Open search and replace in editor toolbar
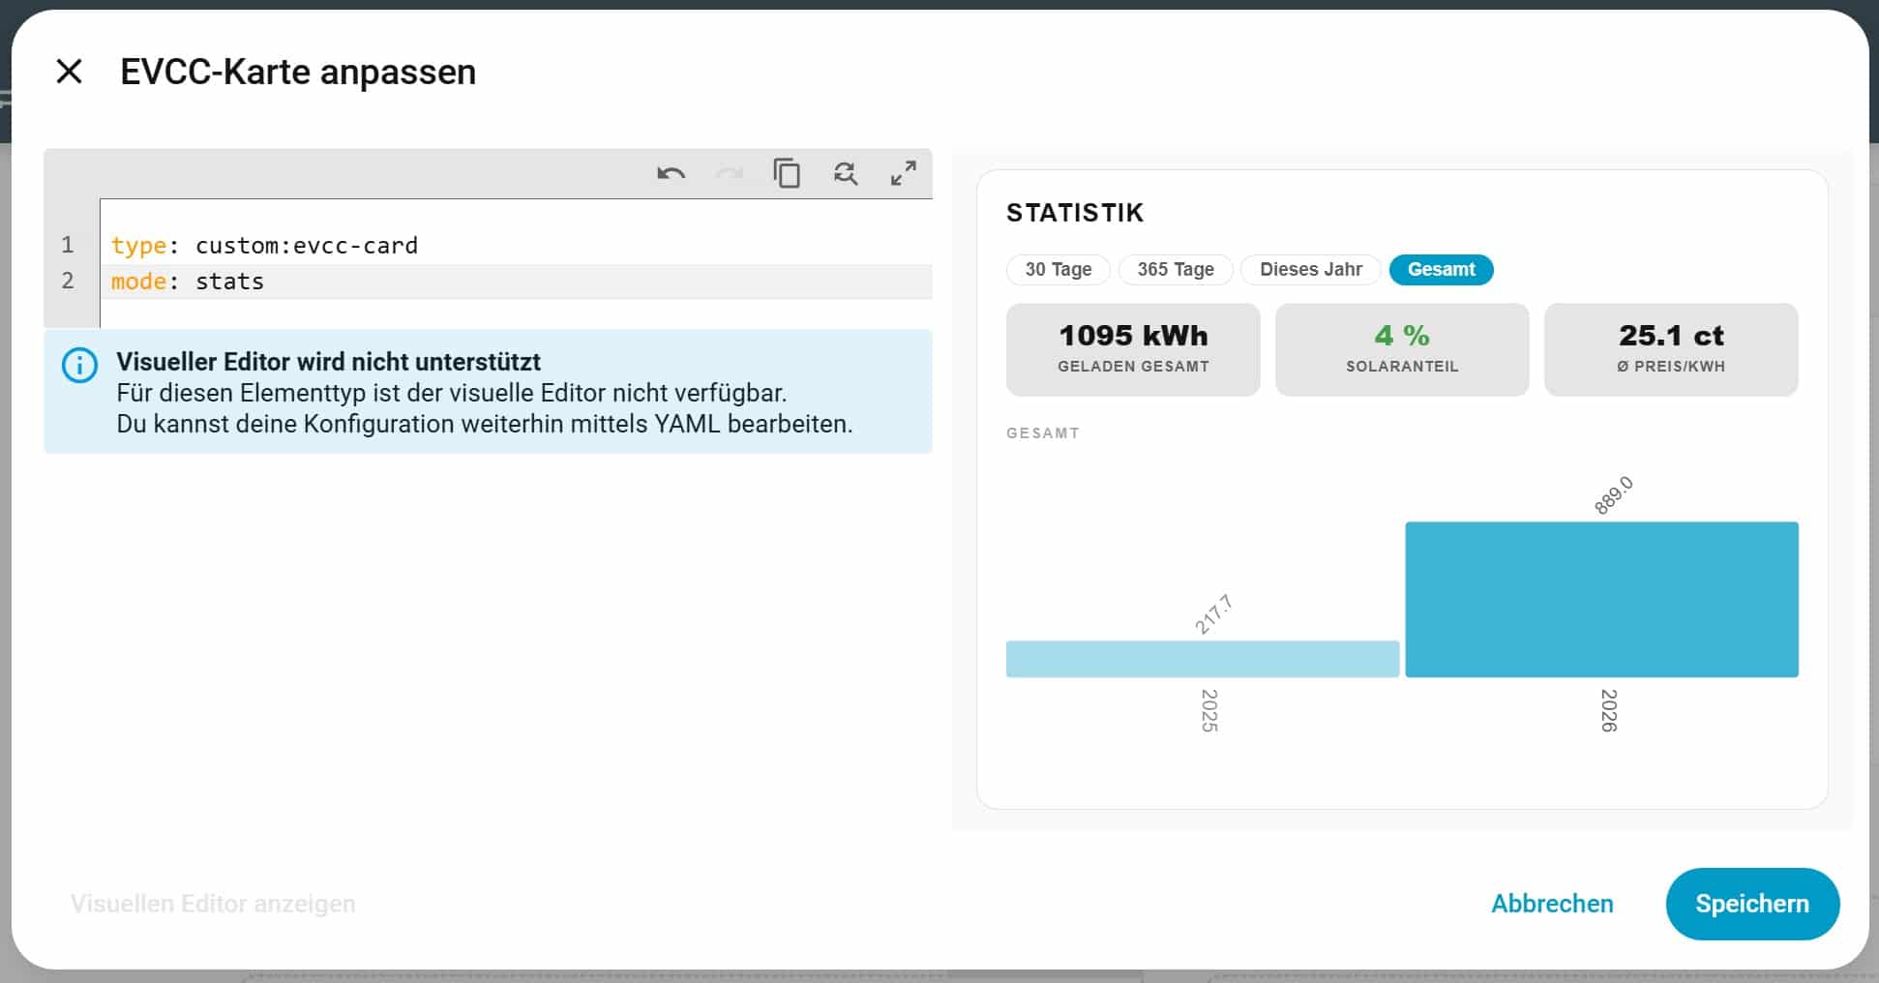Viewport: 1879px width, 983px height. [x=846, y=173]
